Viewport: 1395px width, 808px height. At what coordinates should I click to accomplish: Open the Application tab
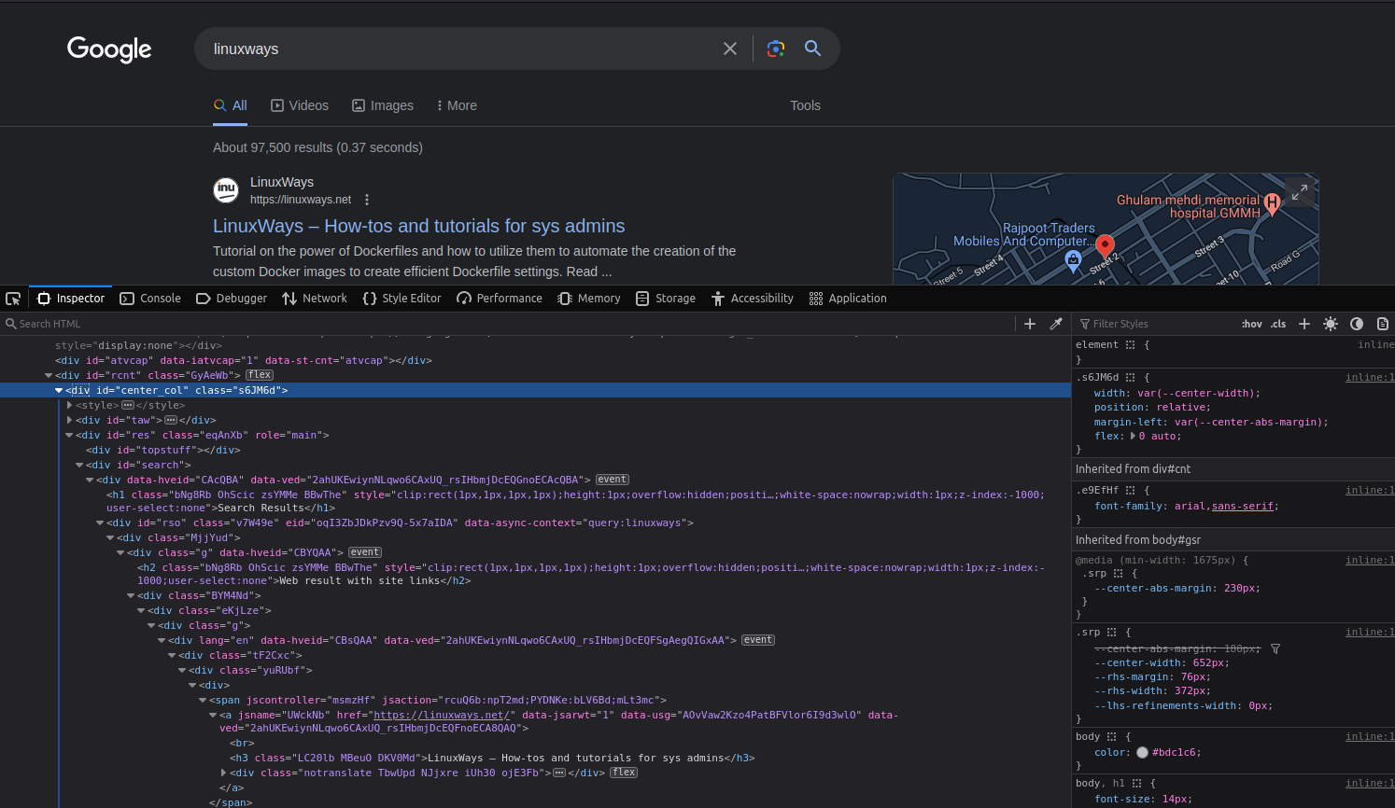(x=848, y=299)
